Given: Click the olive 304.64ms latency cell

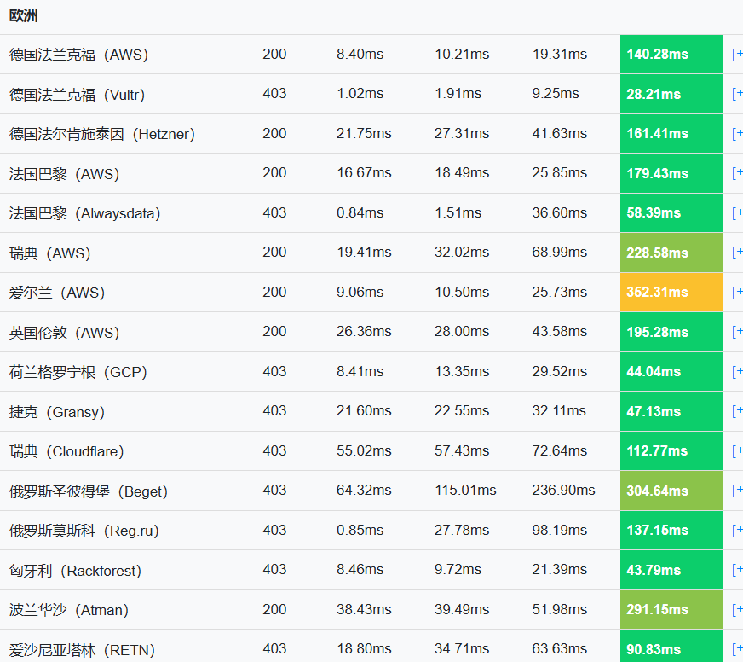Looking at the screenshot, I should pyautogui.click(x=671, y=491).
